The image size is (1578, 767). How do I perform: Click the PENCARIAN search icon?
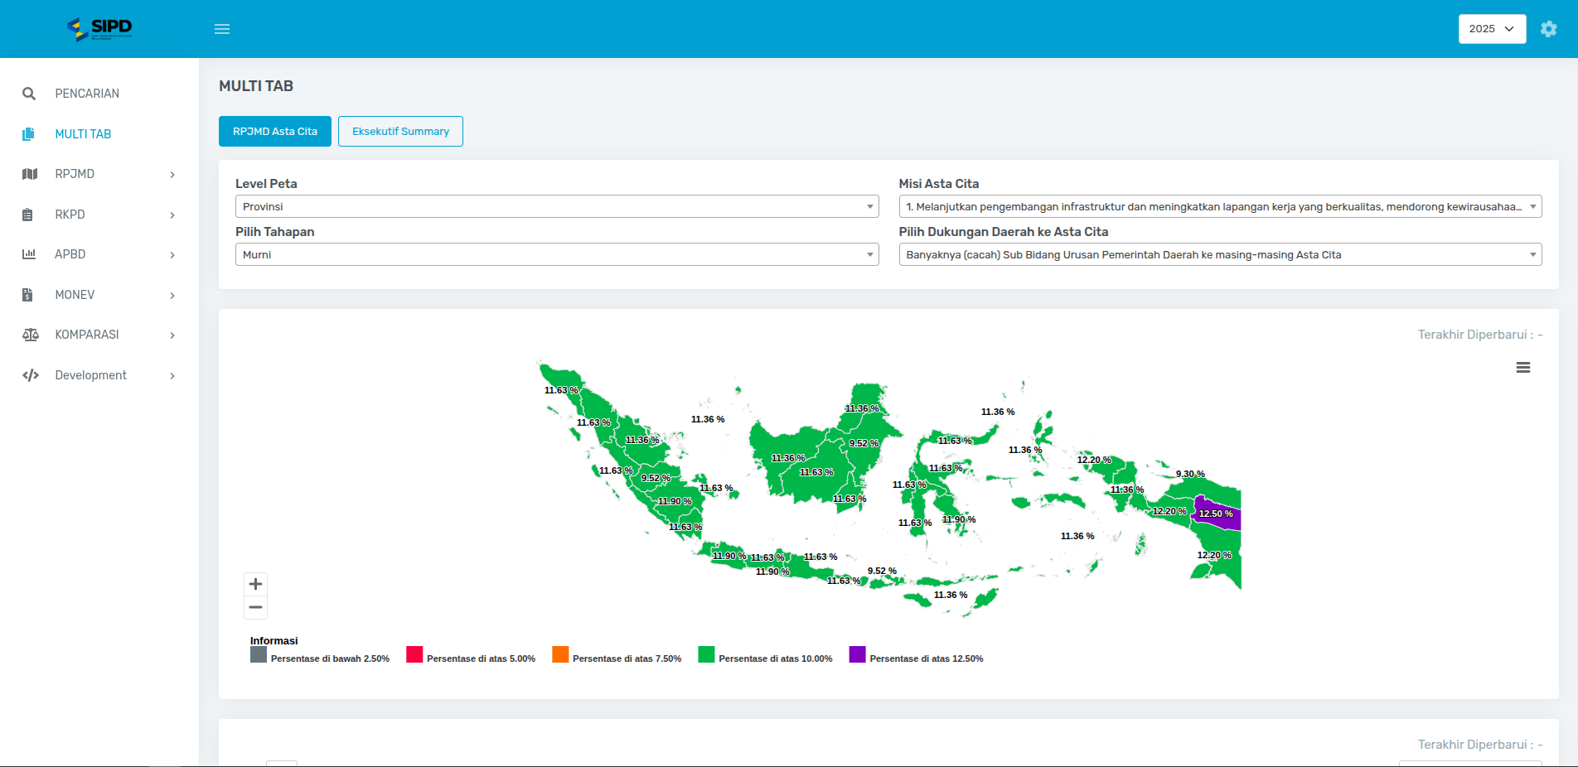pos(29,94)
